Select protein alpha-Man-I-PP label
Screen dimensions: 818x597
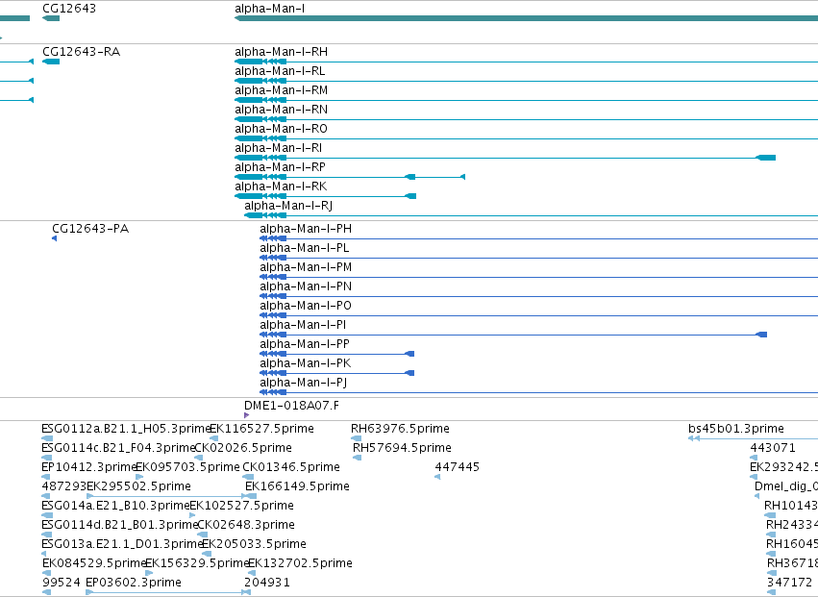(305, 344)
